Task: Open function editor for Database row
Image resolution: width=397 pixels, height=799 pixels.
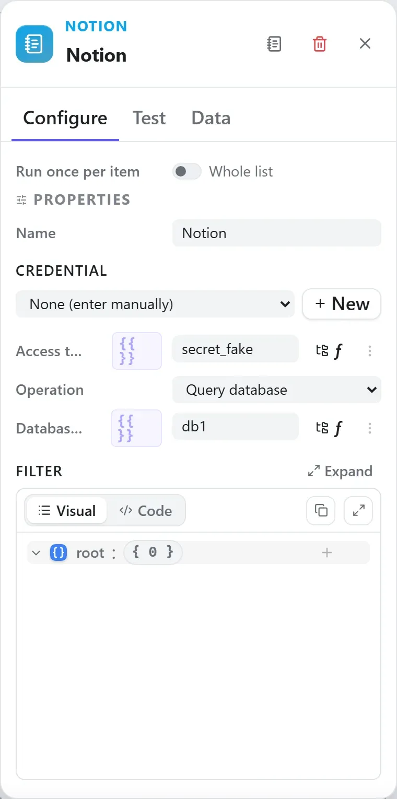Action: pyautogui.click(x=338, y=428)
